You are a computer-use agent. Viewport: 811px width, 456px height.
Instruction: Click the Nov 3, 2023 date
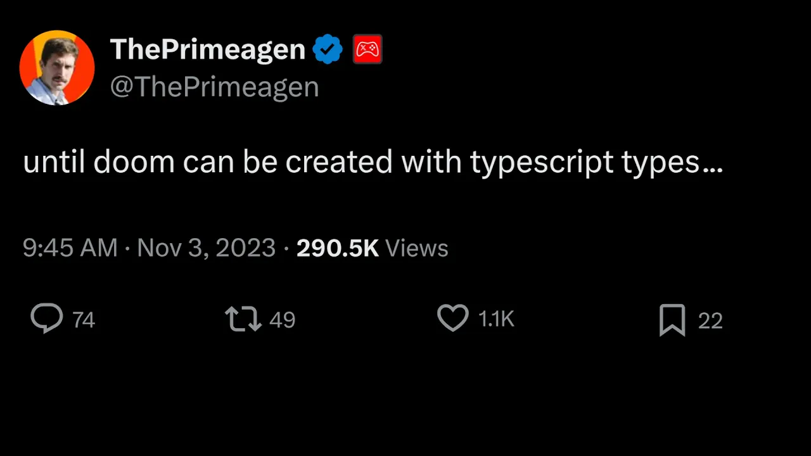[206, 248]
